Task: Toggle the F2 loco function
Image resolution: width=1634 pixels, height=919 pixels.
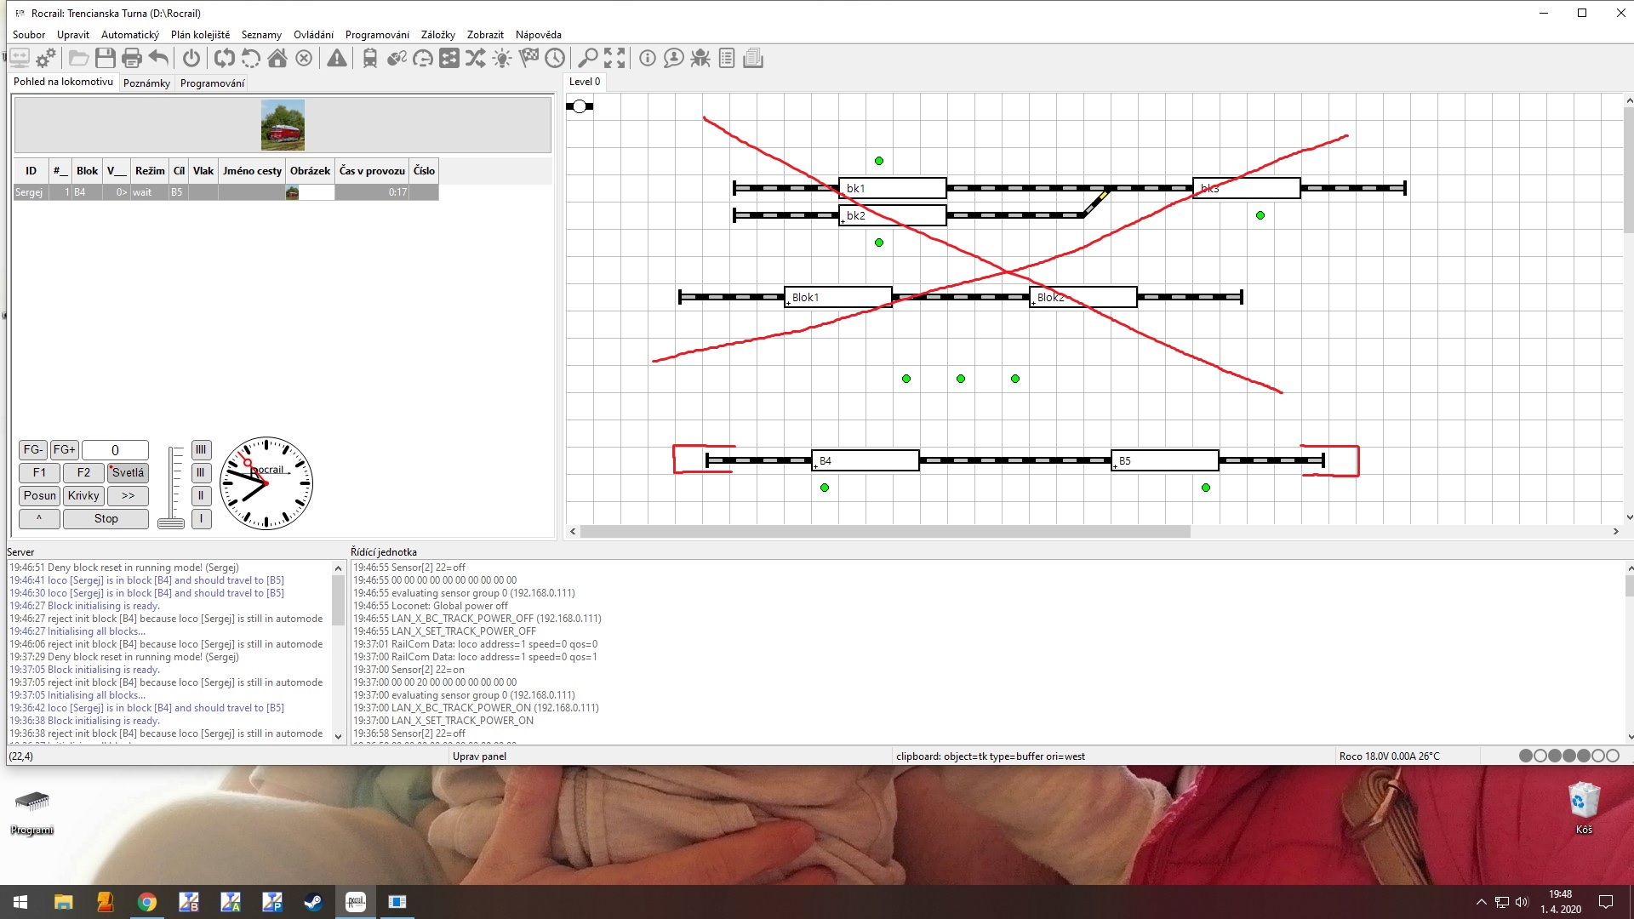Action: (83, 473)
